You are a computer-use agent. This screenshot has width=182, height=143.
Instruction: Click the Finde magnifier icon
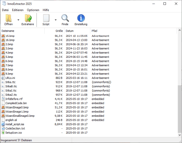tap(65, 18)
